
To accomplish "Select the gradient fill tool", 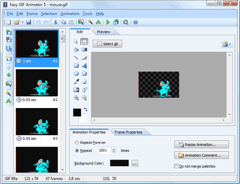I will coord(84,50).
